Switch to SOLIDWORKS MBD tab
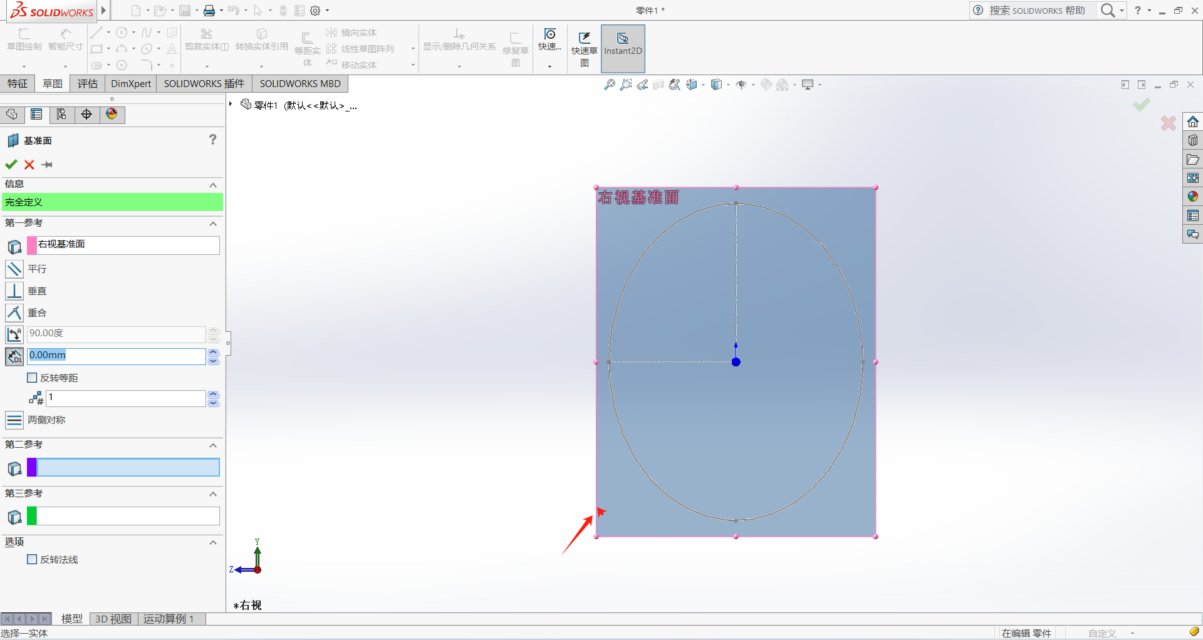1203x640 pixels. (300, 83)
